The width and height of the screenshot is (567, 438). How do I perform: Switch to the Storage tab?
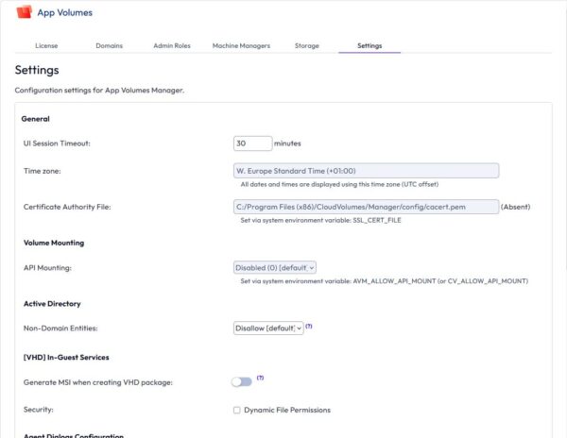click(306, 46)
